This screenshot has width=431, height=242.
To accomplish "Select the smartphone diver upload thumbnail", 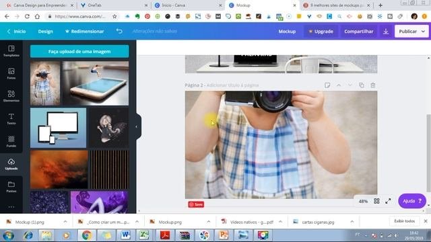I will pos(96,83).
